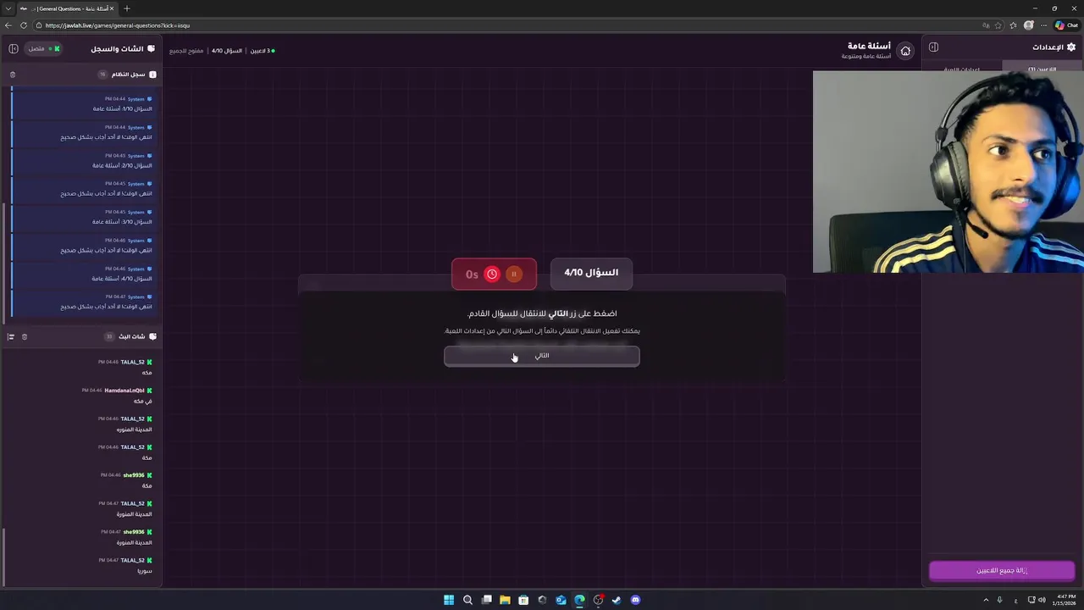Click the address bar URL field
The height and width of the screenshot is (610, 1084).
pyautogui.click(x=508, y=25)
